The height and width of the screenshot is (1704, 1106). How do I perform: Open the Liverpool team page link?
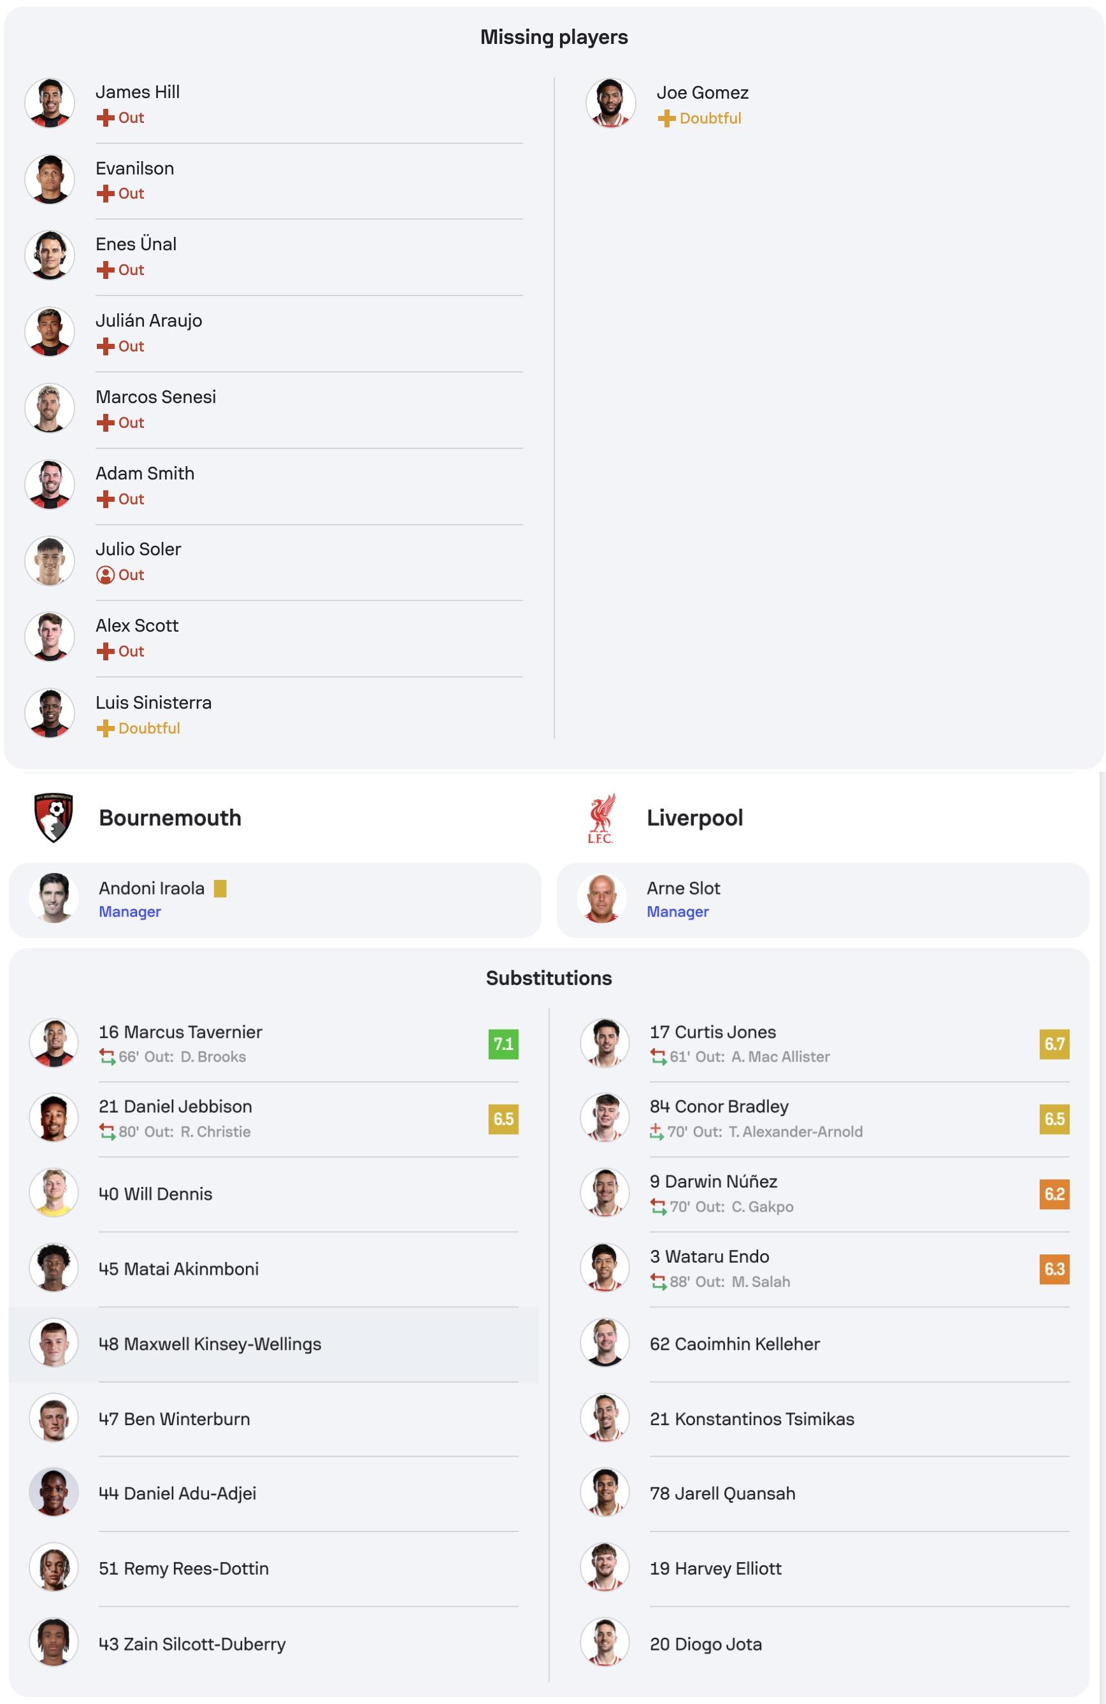694,818
